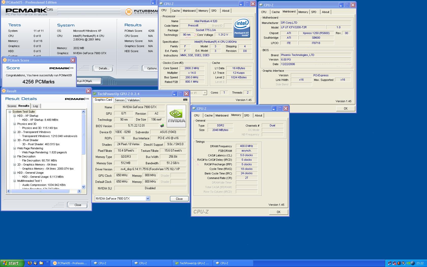Collapse the Multithreaded Test 1 node

click(x=14, y=181)
